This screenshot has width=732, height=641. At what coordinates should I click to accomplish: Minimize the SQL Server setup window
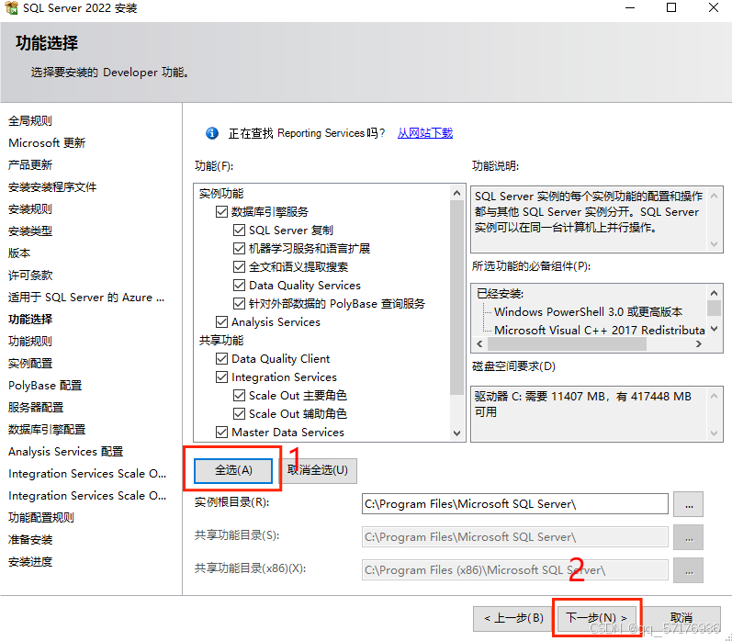pos(630,7)
